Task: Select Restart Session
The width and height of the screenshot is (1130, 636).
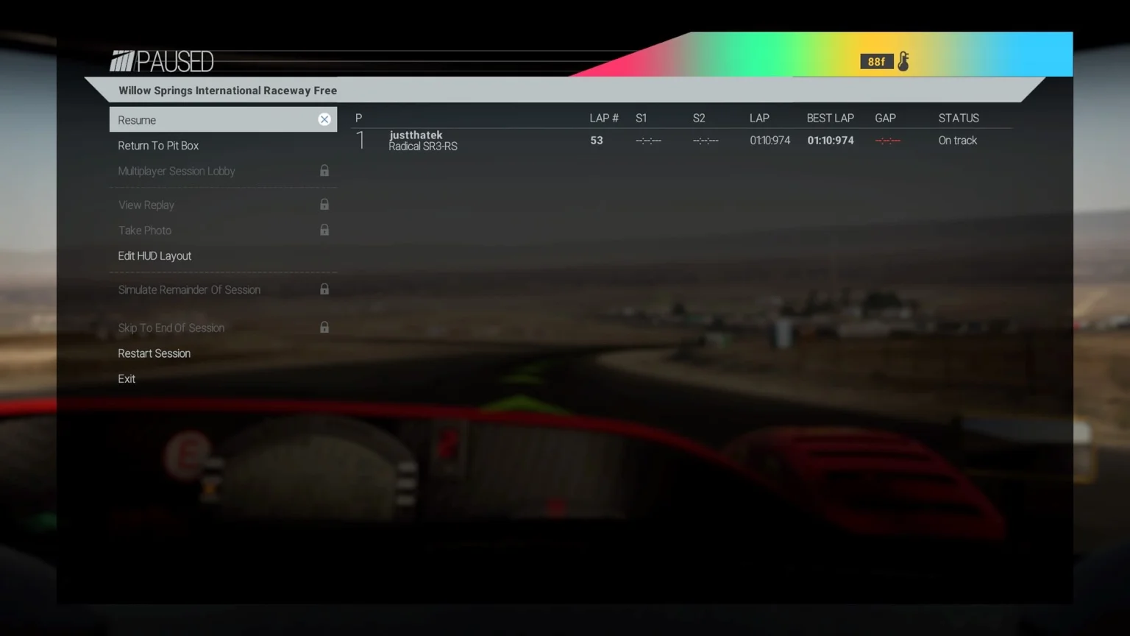Action: click(223, 353)
